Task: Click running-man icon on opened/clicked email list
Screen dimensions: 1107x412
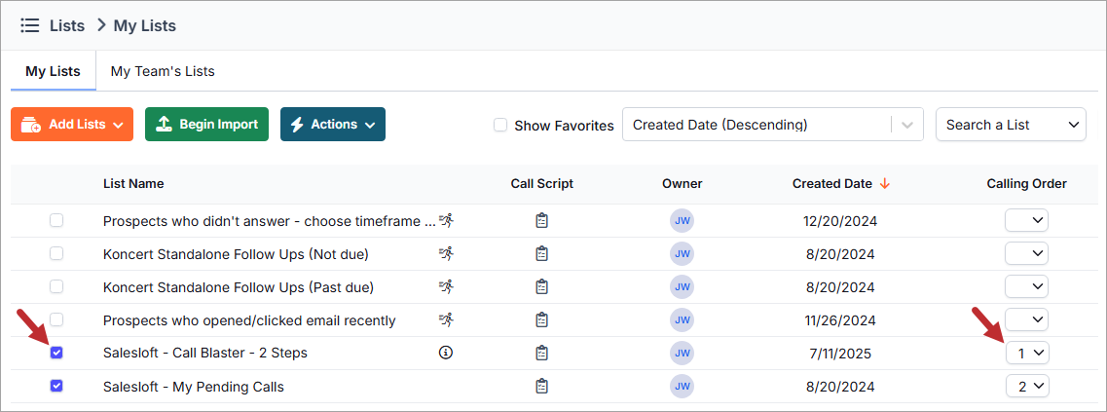Action: coord(446,320)
